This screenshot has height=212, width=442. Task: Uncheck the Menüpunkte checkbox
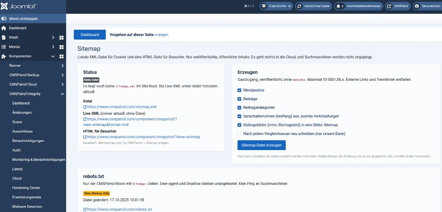pyautogui.click(x=239, y=90)
